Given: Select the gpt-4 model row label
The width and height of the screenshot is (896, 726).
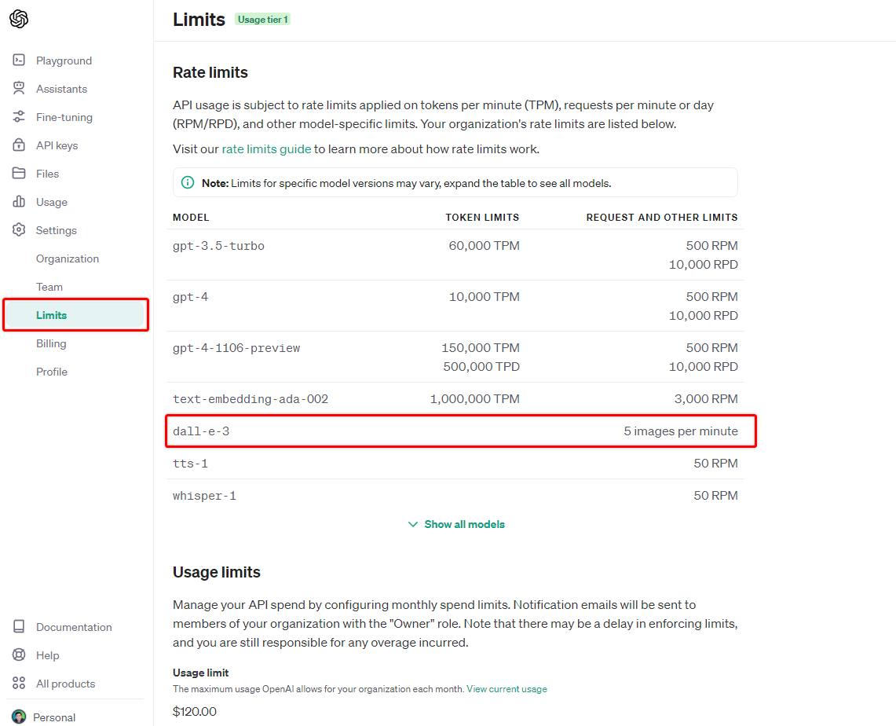Looking at the screenshot, I should (190, 297).
